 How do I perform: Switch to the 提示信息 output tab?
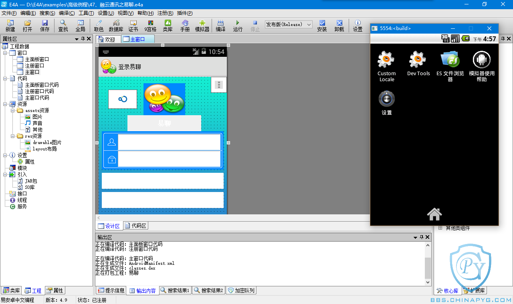pos(111,290)
